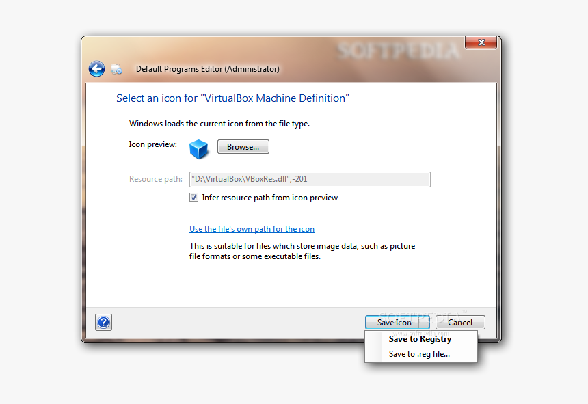Choose Save to Registry menu entry
This screenshot has height=404, width=588.
coord(420,339)
